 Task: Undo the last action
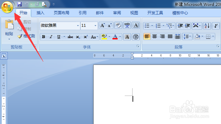27,4
